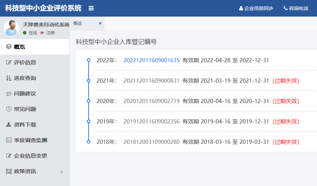Toggle sidebar with the hamburger menu icon

(91, 8)
